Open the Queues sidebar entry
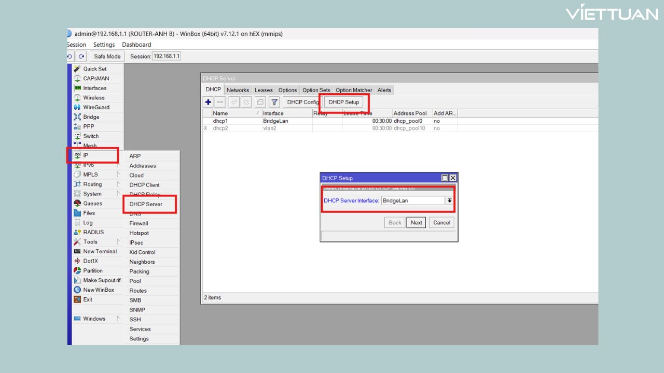 tap(93, 204)
